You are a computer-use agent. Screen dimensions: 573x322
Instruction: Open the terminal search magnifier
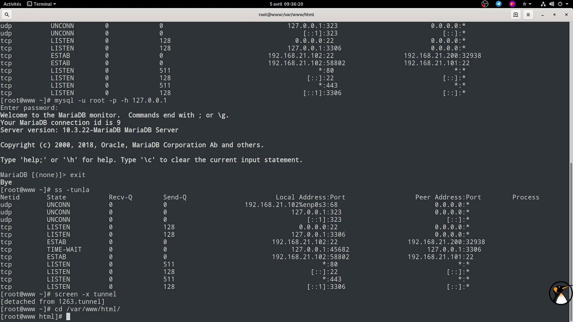7,15
